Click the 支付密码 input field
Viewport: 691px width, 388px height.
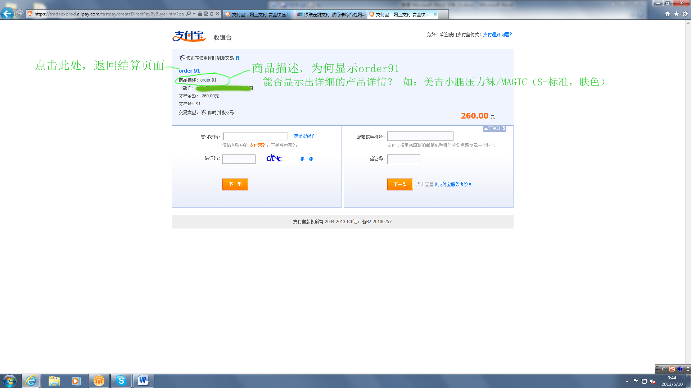[x=255, y=136]
